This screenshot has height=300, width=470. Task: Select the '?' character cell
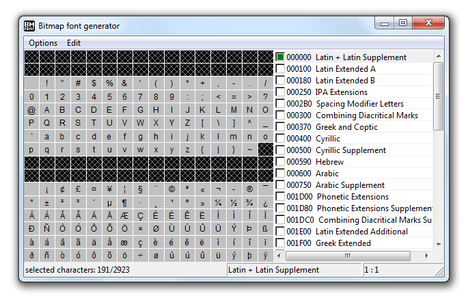point(265,97)
